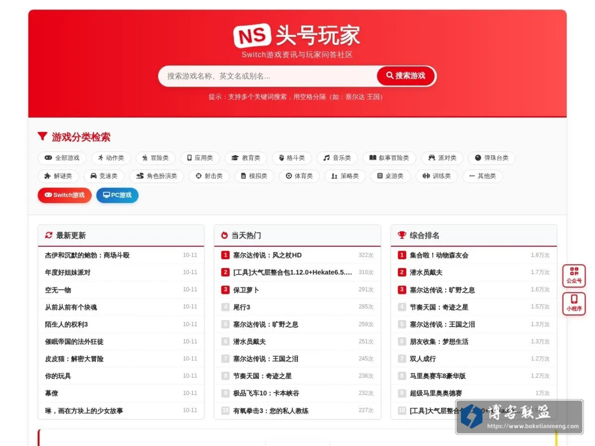Focus the game name search field

pos(268,76)
